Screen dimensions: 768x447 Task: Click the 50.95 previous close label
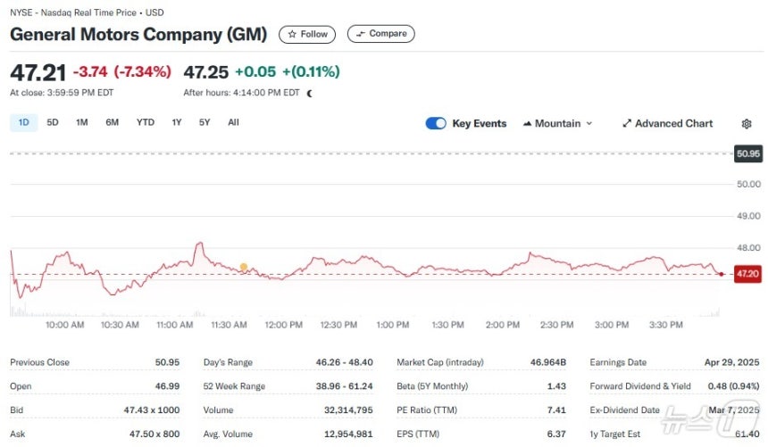[x=748, y=153]
